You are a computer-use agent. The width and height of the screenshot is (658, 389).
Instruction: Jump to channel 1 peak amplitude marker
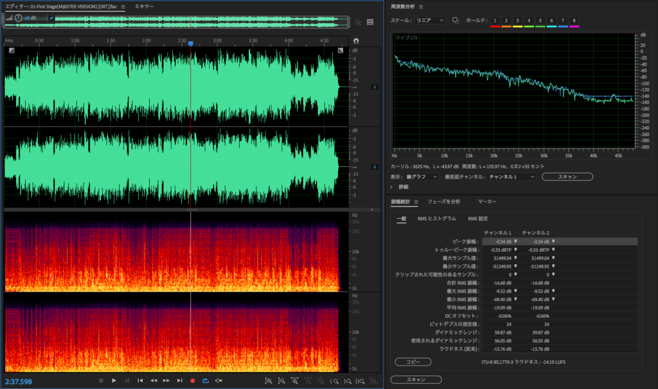pos(515,241)
